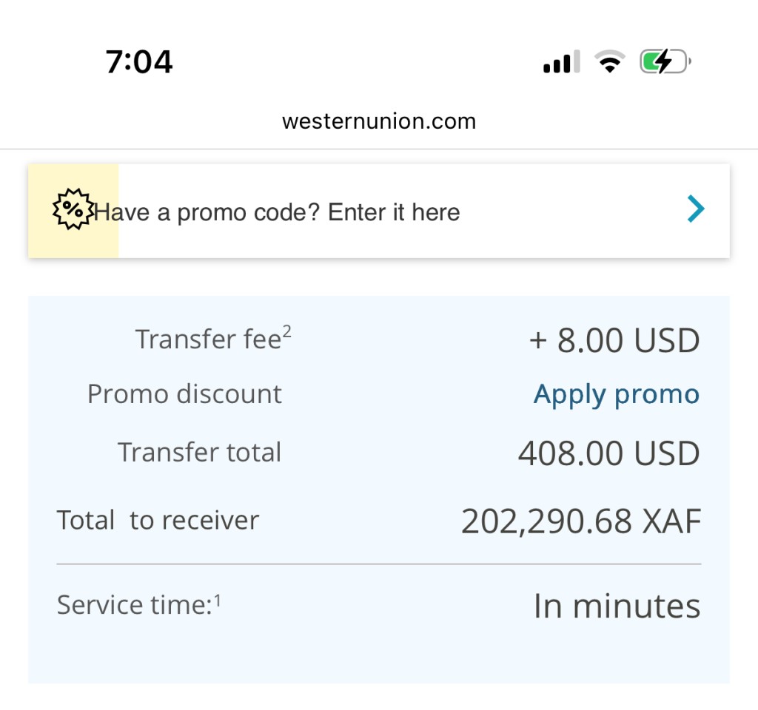Tap the 7:04 status bar clock
Screen dimensions: 758x710
pyautogui.click(x=138, y=62)
